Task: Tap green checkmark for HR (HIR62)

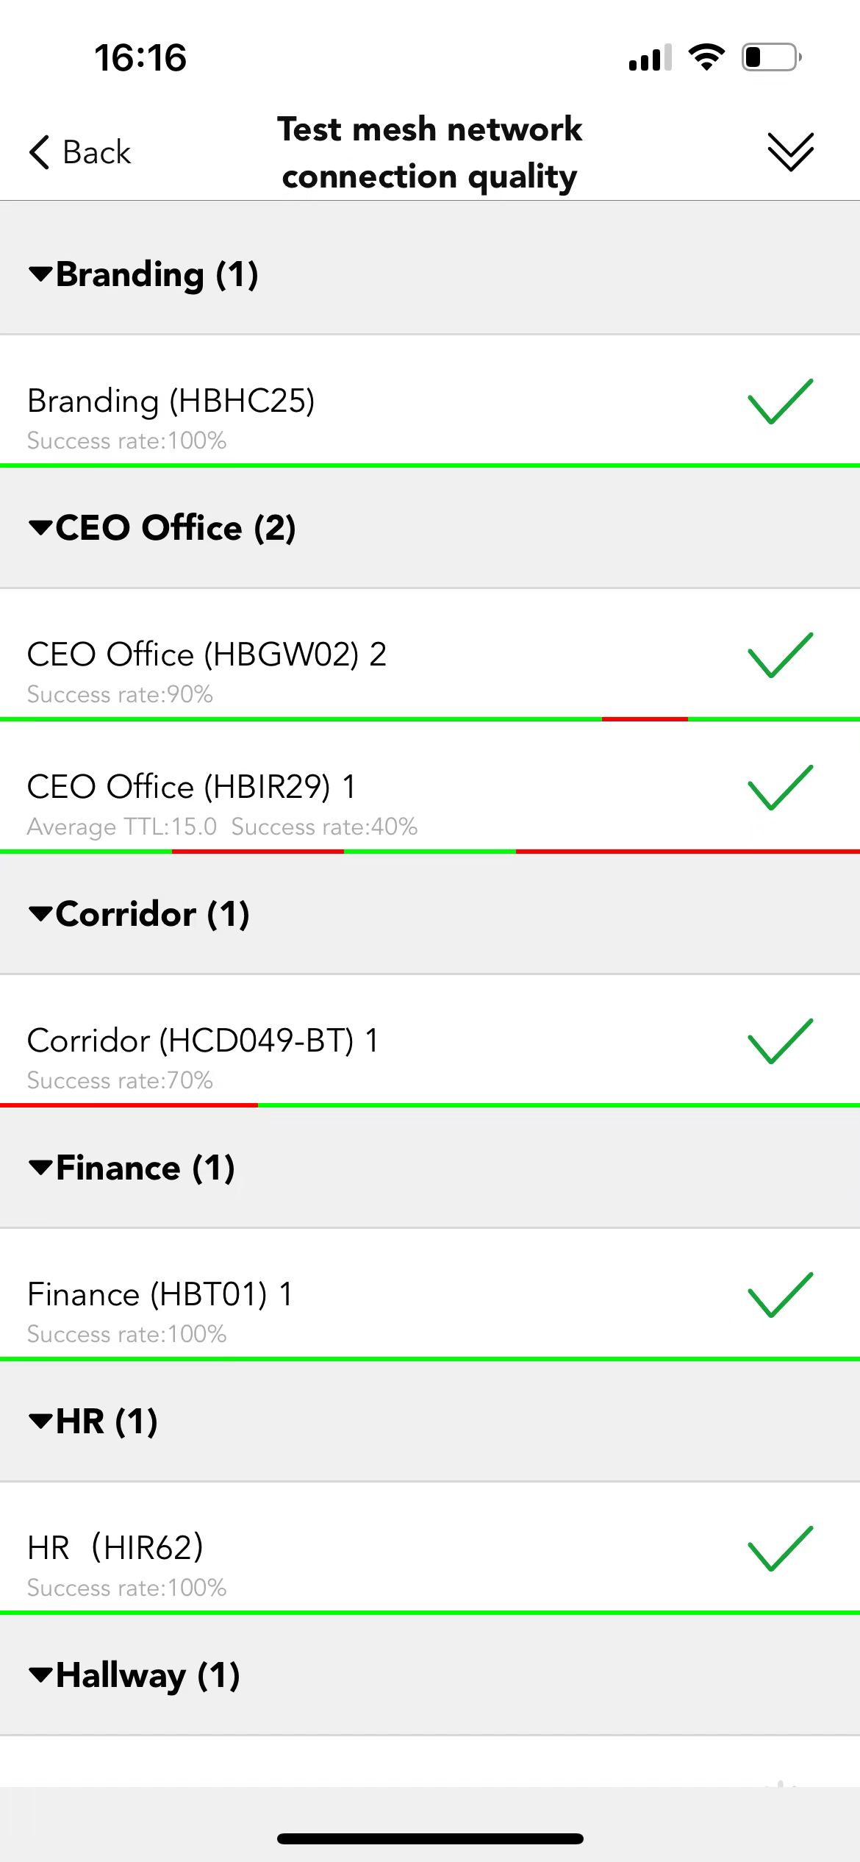Action: (780, 1548)
